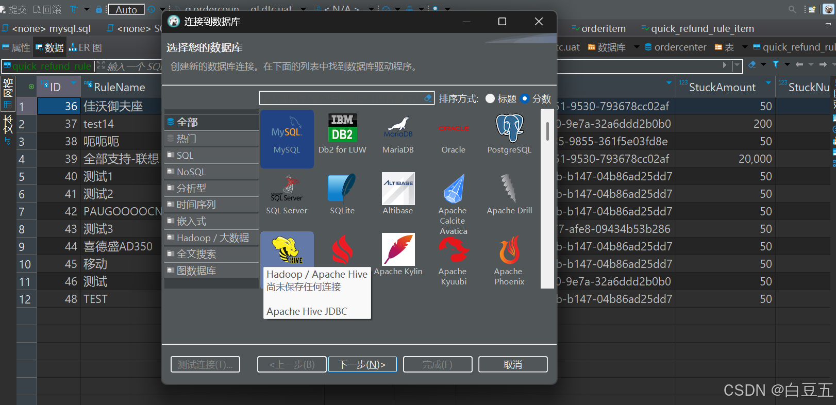Open the orderitem editor tab
The height and width of the screenshot is (405, 836).
point(598,28)
